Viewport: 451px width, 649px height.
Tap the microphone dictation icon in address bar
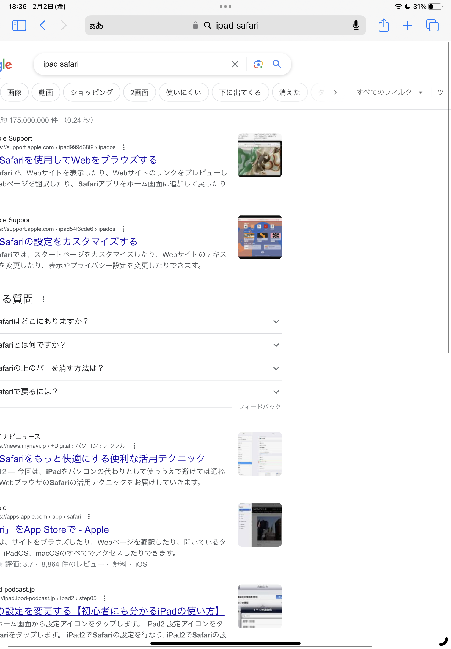click(356, 25)
